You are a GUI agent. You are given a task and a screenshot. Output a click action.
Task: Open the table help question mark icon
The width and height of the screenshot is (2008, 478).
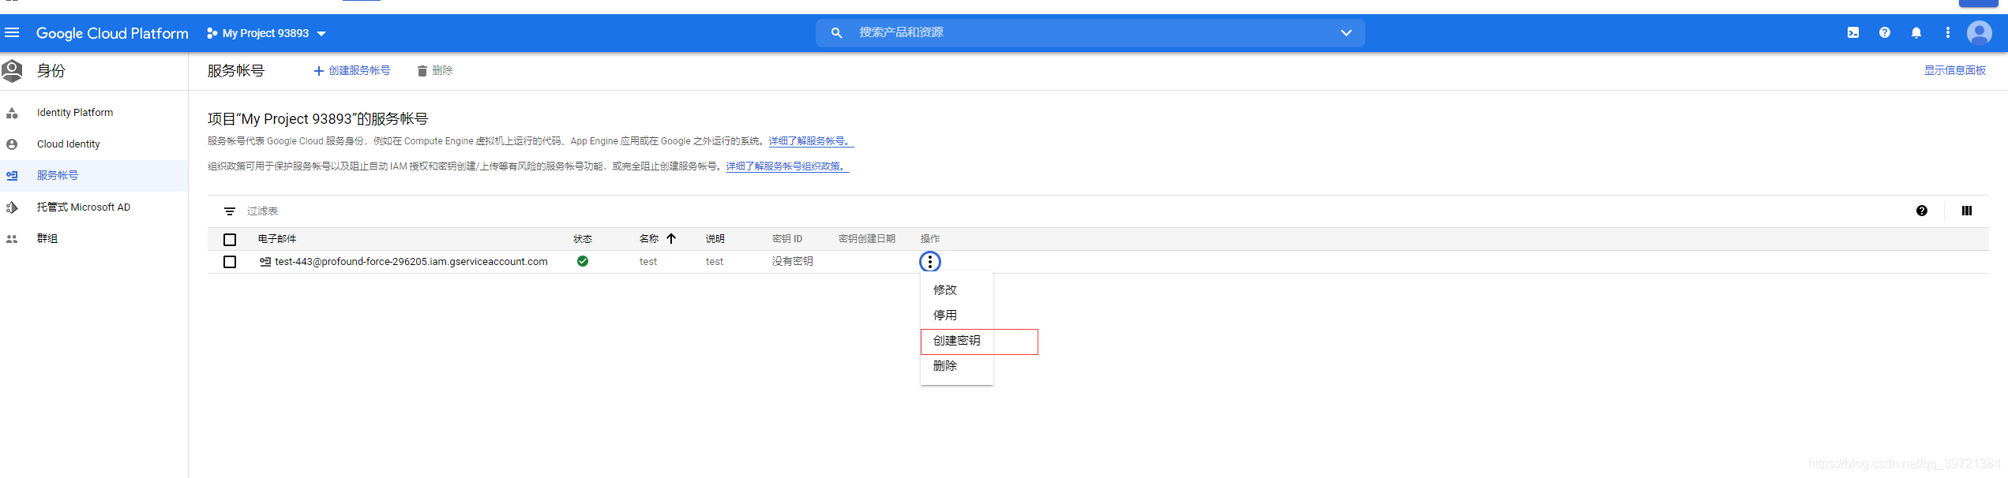pos(1922,211)
